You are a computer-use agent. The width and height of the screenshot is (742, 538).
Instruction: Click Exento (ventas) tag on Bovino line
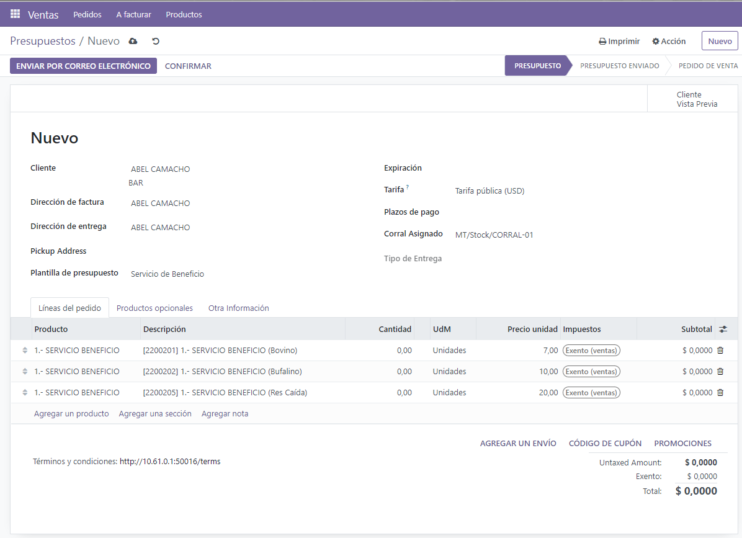pyautogui.click(x=591, y=350)
